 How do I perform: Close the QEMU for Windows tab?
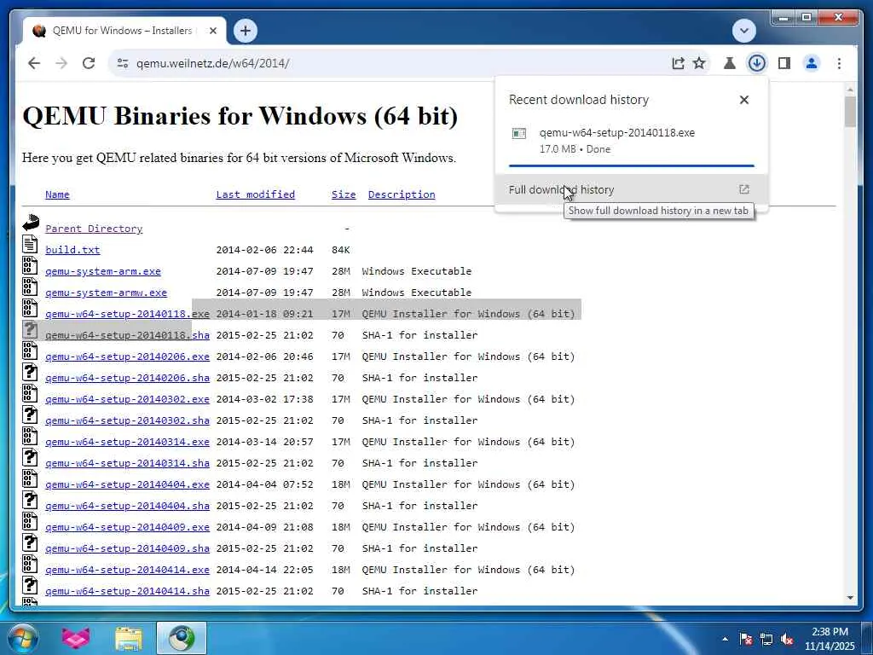(212, 31)
